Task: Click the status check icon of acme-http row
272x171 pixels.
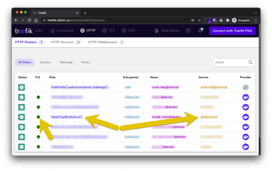Action: (x=22, y=87)
